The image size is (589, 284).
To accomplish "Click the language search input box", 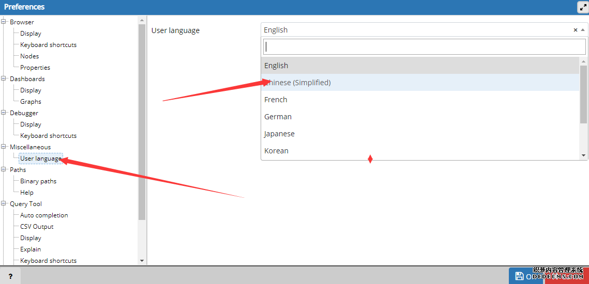I will coord(424,46).
